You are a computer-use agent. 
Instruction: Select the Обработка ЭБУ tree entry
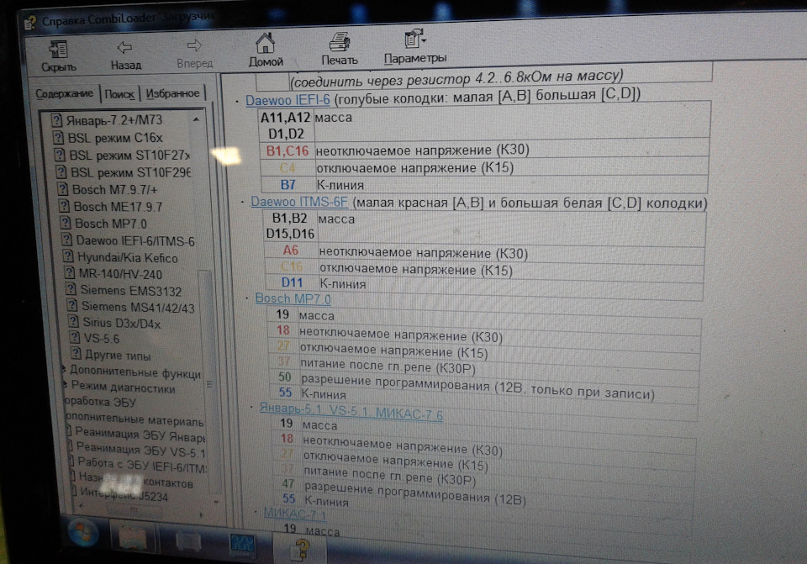pos(101,402)
